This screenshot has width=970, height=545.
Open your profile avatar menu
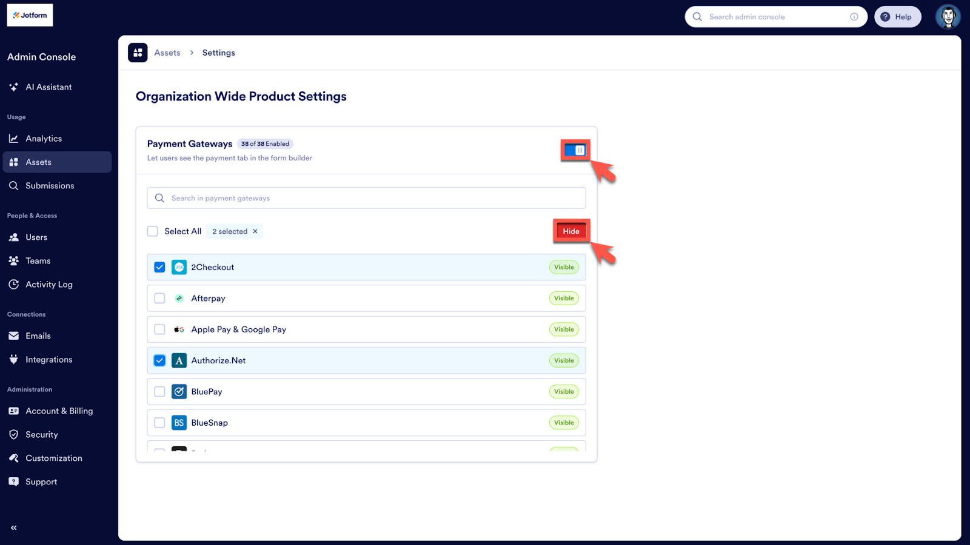[947, 16]
